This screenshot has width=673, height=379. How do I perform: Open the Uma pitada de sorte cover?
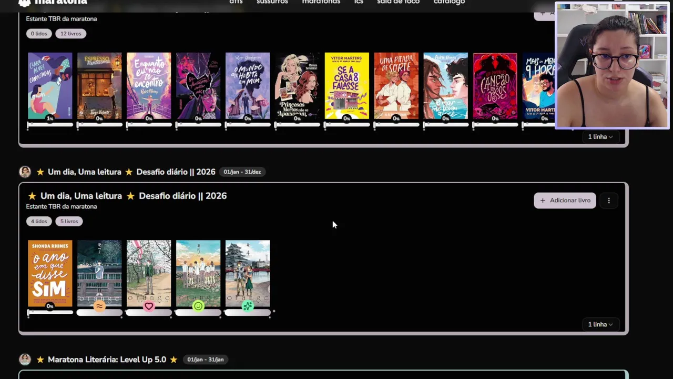point(396,86)
